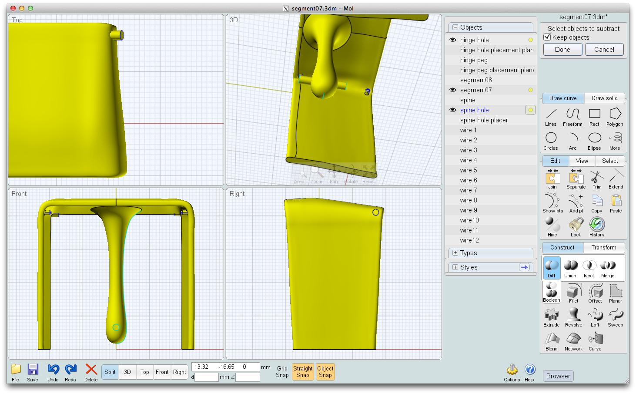Switch to Front viewport layout
This screenshot has height=394, width=636.
pos(162,372)
